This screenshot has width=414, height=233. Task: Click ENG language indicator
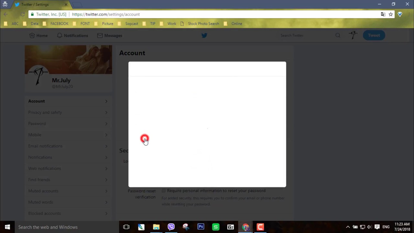tap(386, 227)
